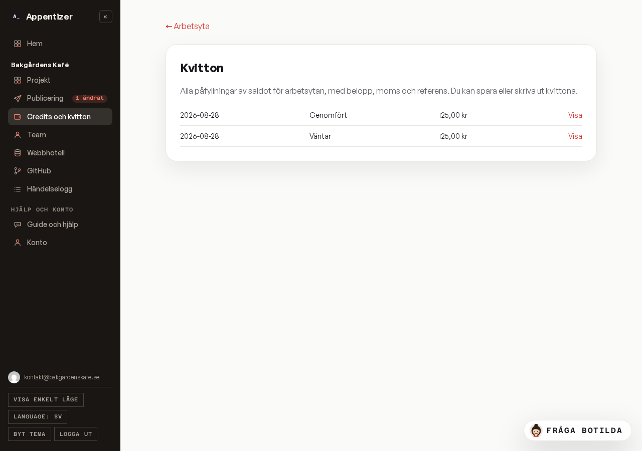
Task: View the Genomfört receipt
Action: [575, 115]
